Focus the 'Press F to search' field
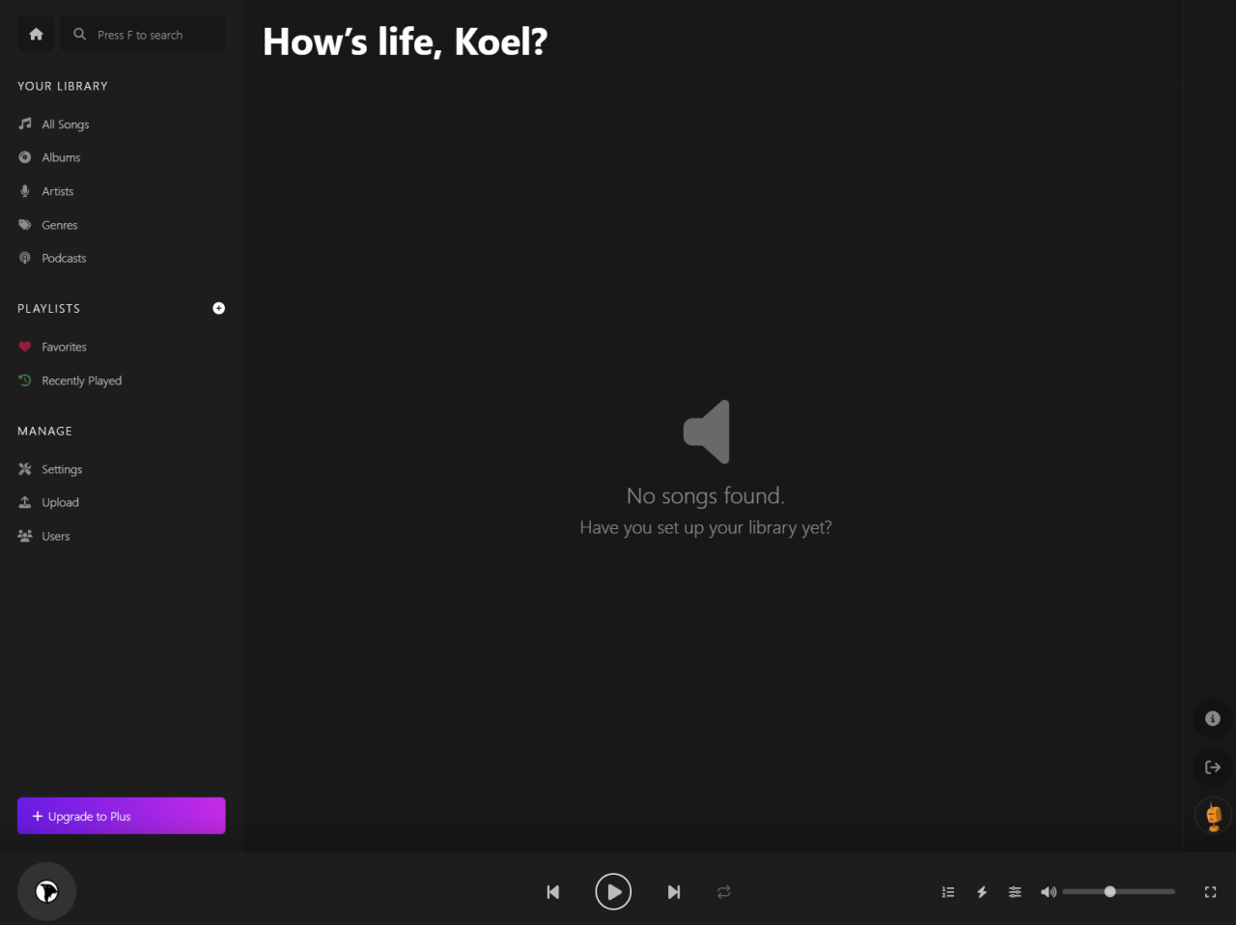Screen dimensions: 1236x925 click(143, 34)
